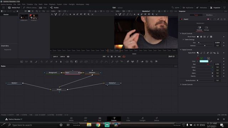The image size is (228, 128).
Task: Open the Keyframes panel
Action: coord(188,7)
